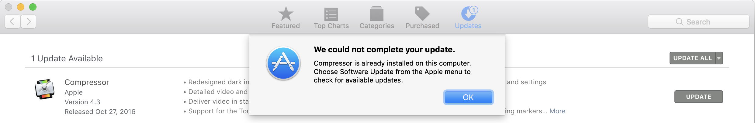Viewport: 755px width, 123px height.
Task: Click the Update button for Compressor
Action: pyautogui.click(x=698, y=97)
